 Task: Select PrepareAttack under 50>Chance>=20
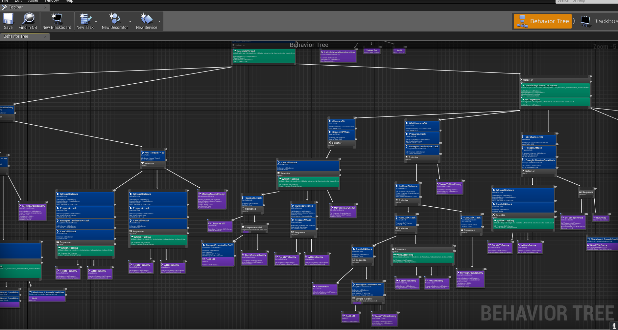point(539,152)
